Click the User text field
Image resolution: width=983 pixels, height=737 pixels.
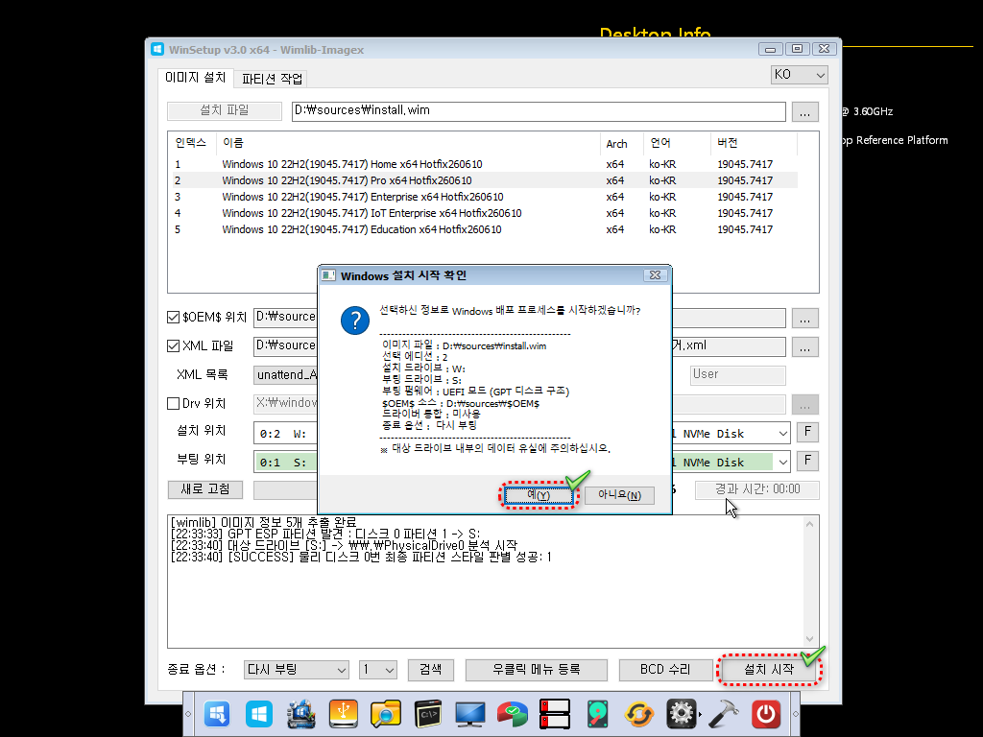[738, 375]
